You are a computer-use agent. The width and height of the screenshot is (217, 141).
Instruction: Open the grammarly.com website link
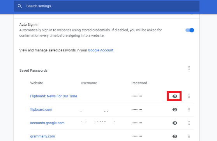click(42, 136)
